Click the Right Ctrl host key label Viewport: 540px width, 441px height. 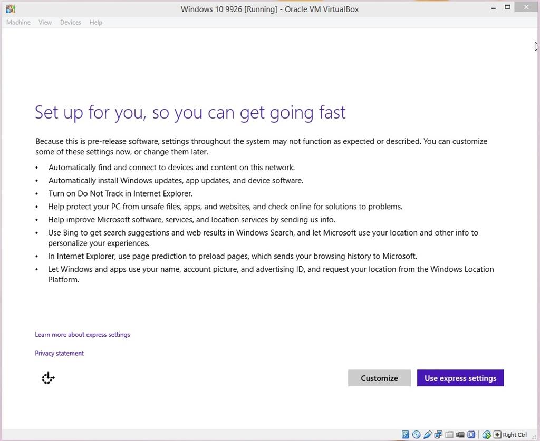tap(515, 435)
